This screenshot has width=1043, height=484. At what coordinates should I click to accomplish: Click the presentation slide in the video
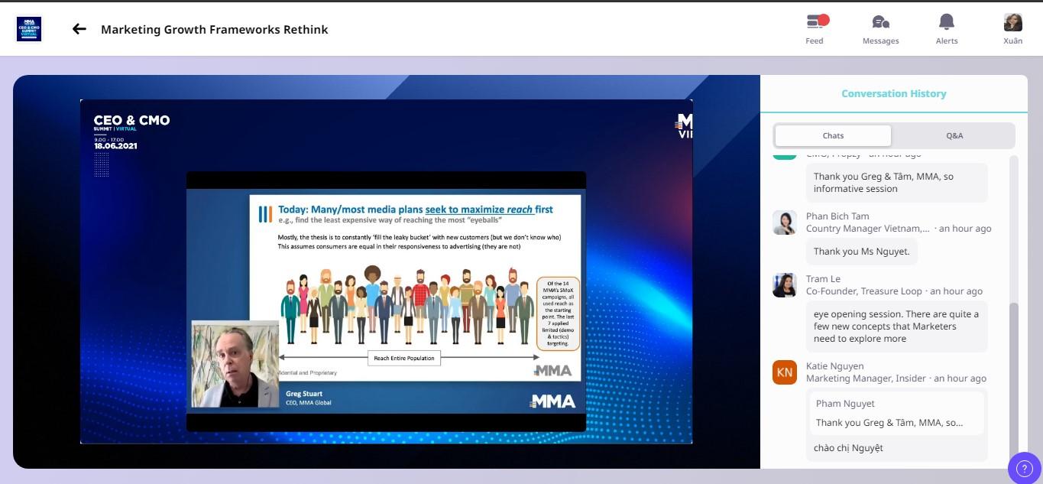[415, 287]
